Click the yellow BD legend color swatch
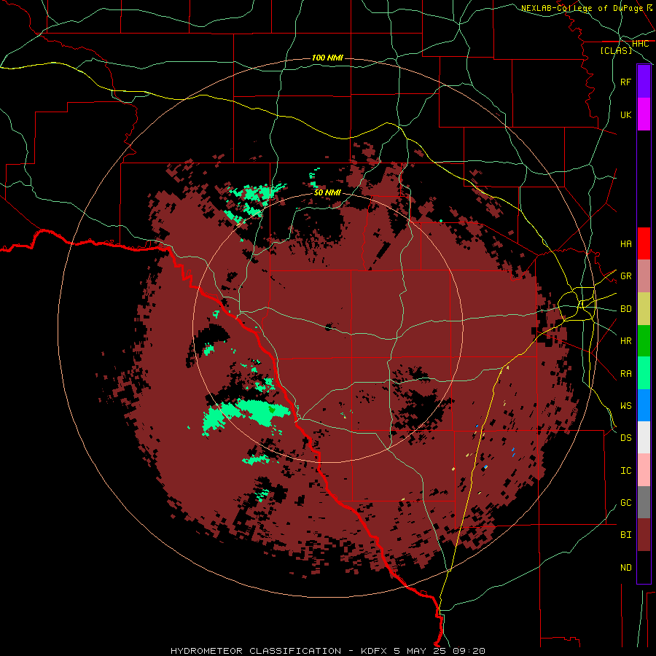This screenshot has height=656, width=656. 644,309
